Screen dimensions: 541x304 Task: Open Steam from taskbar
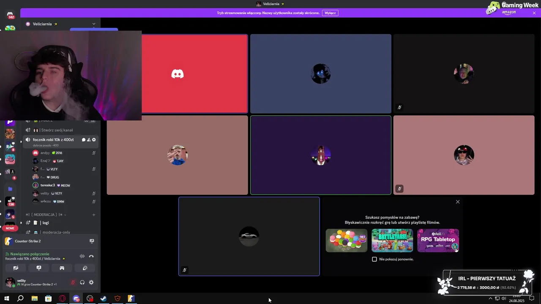(x=104, y=299)
